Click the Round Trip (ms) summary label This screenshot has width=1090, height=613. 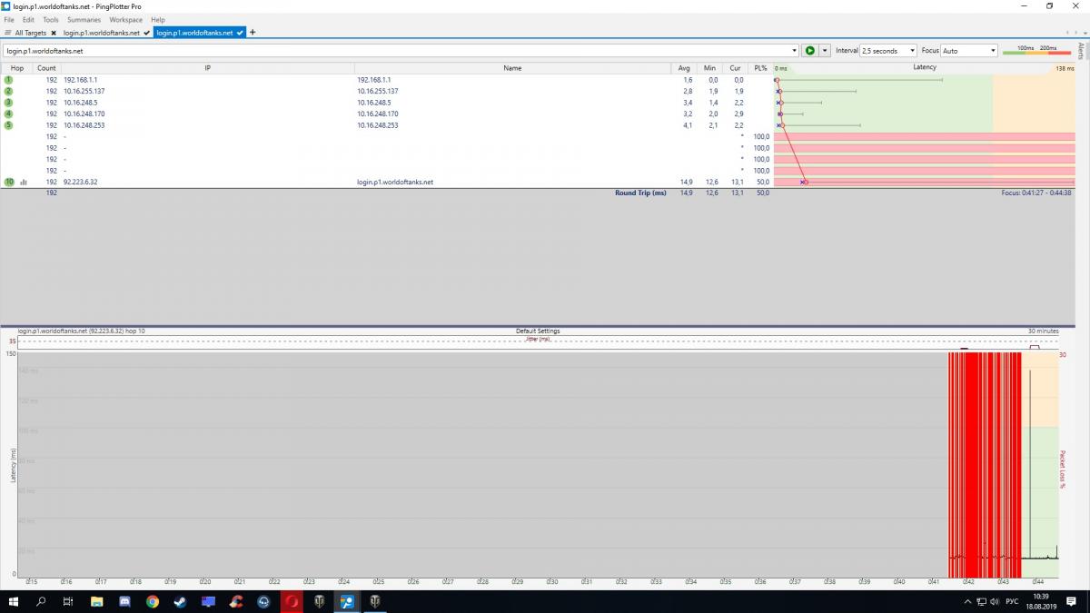coord(640,193)
